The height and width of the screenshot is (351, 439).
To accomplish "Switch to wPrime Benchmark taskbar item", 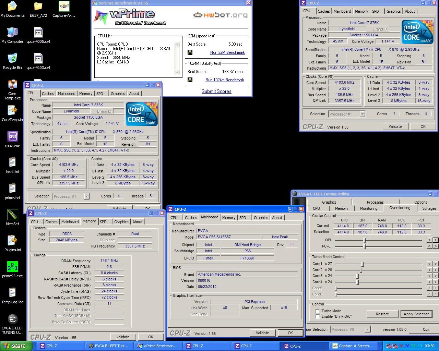I will [157, 346].
